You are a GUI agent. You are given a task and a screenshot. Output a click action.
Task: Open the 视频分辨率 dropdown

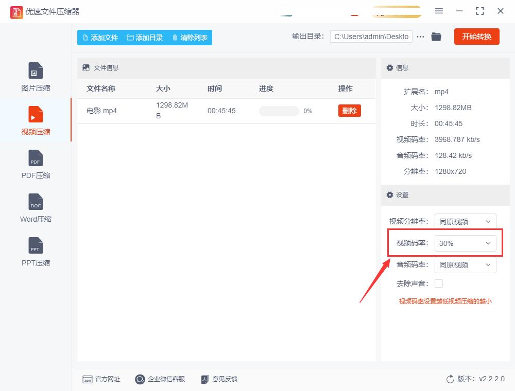pos(465,221)
